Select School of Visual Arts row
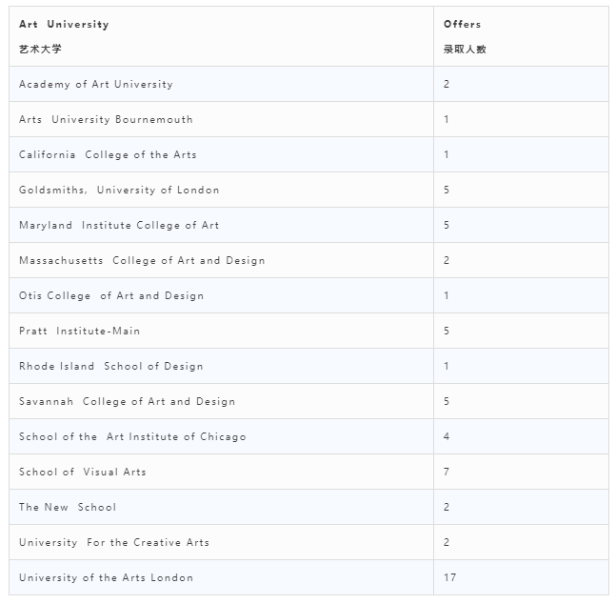 tap(308, 472)
